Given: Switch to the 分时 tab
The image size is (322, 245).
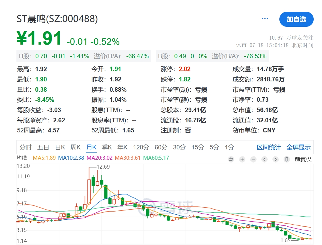Looking at the screenshot, I should pyautogui.click(x=26, y=147).
